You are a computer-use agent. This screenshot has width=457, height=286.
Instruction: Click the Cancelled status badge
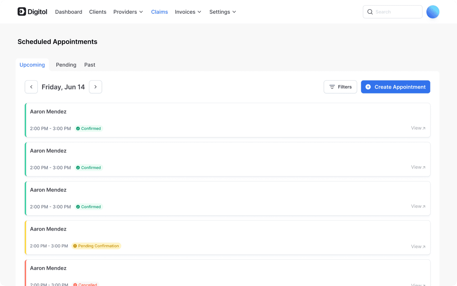click(85, 285)
